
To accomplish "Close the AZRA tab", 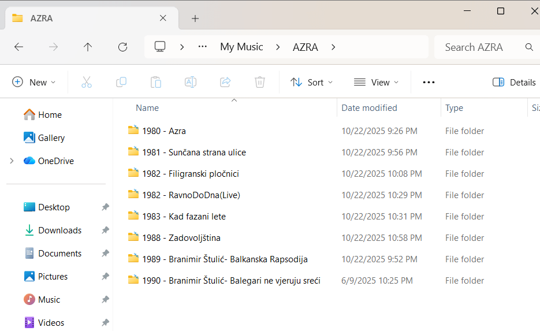I will [x=163, y=18].
